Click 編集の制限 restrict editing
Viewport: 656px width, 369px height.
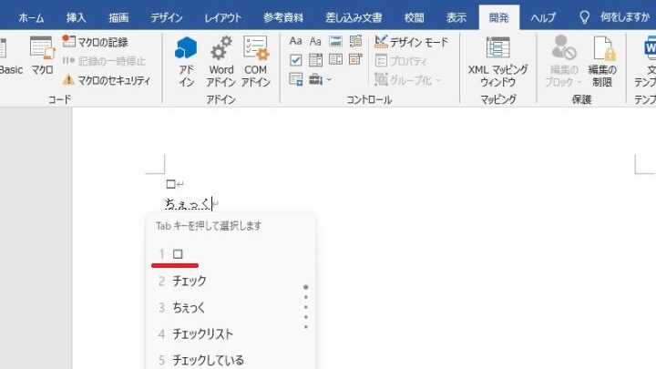602,62
